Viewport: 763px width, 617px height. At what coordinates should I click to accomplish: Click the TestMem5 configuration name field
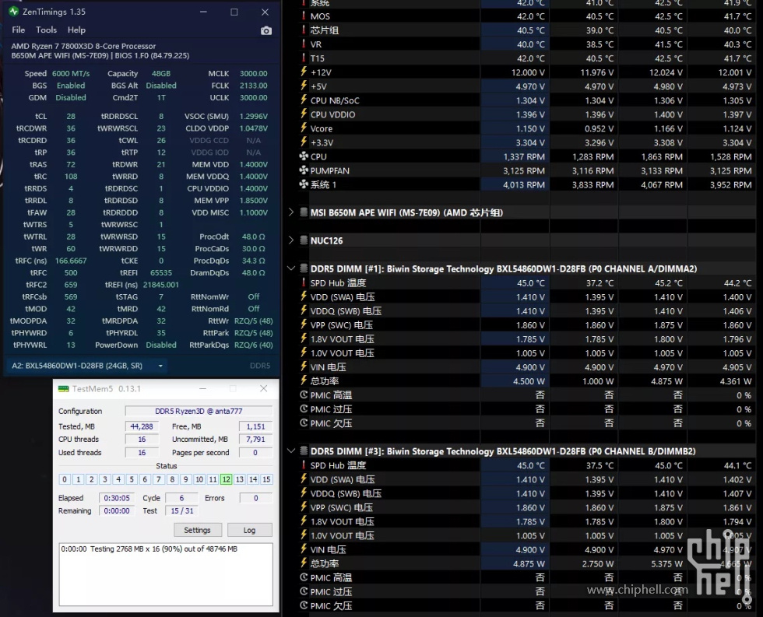coord(199,411)
